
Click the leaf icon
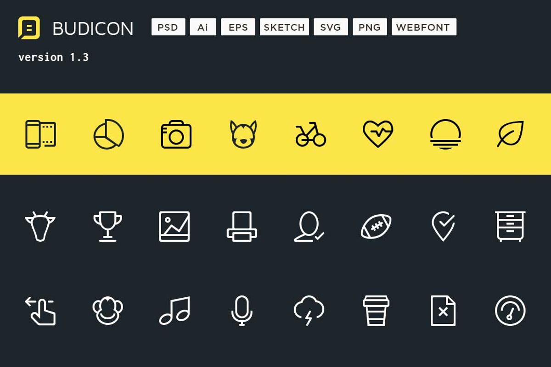510,134
